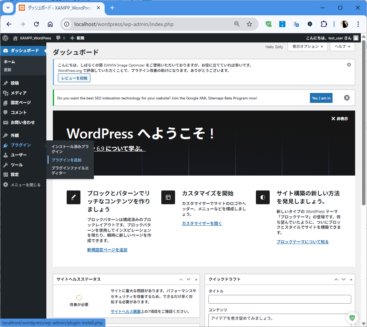This screenshot has width=367, height=327.
Task: Open the browser extensions puzzle icon
Action: point(324,24)
